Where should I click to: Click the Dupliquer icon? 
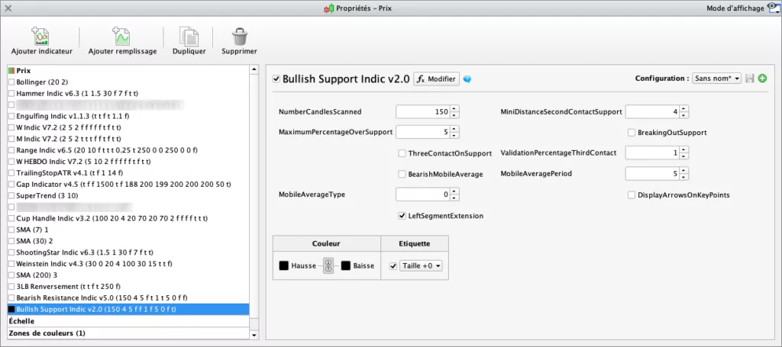[x=188, y=36]
